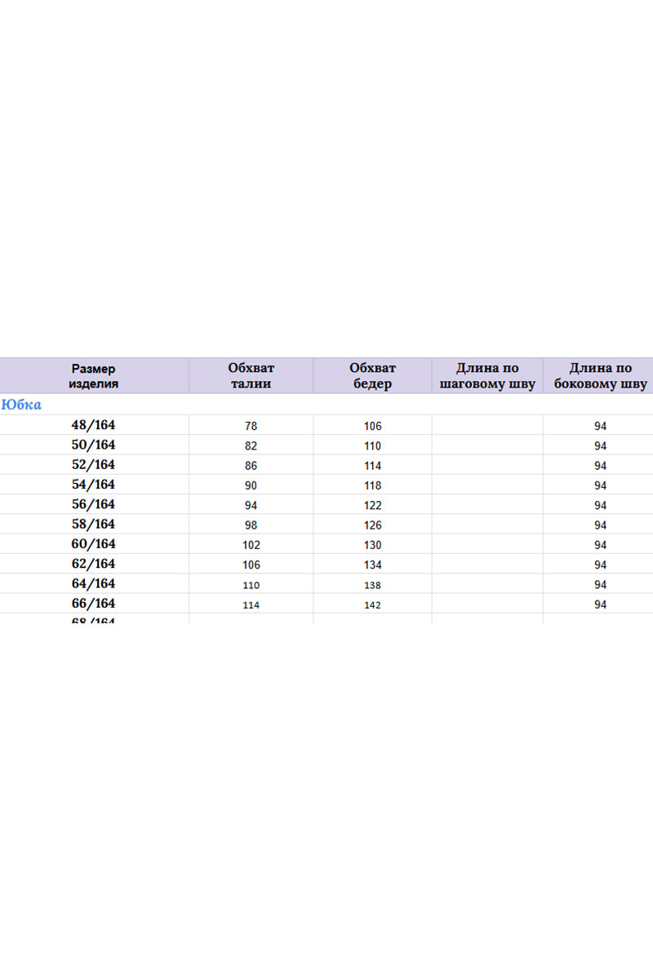Select the 66/164 size row label
Screen dimensions: 653x979
click(94, 604)
